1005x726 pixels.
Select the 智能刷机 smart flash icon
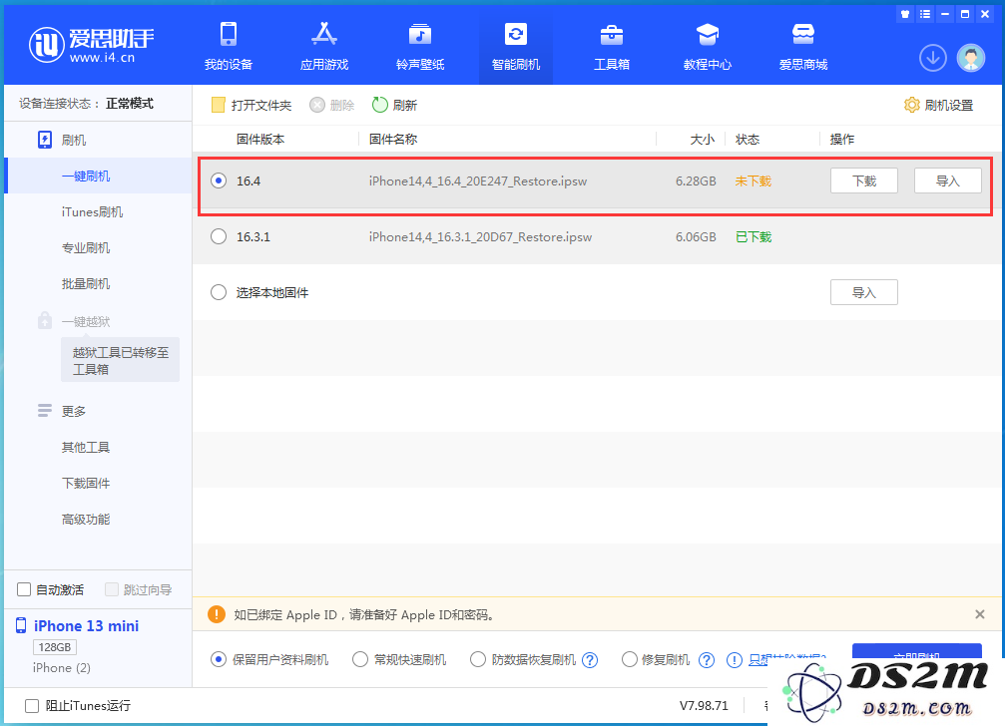515,35
